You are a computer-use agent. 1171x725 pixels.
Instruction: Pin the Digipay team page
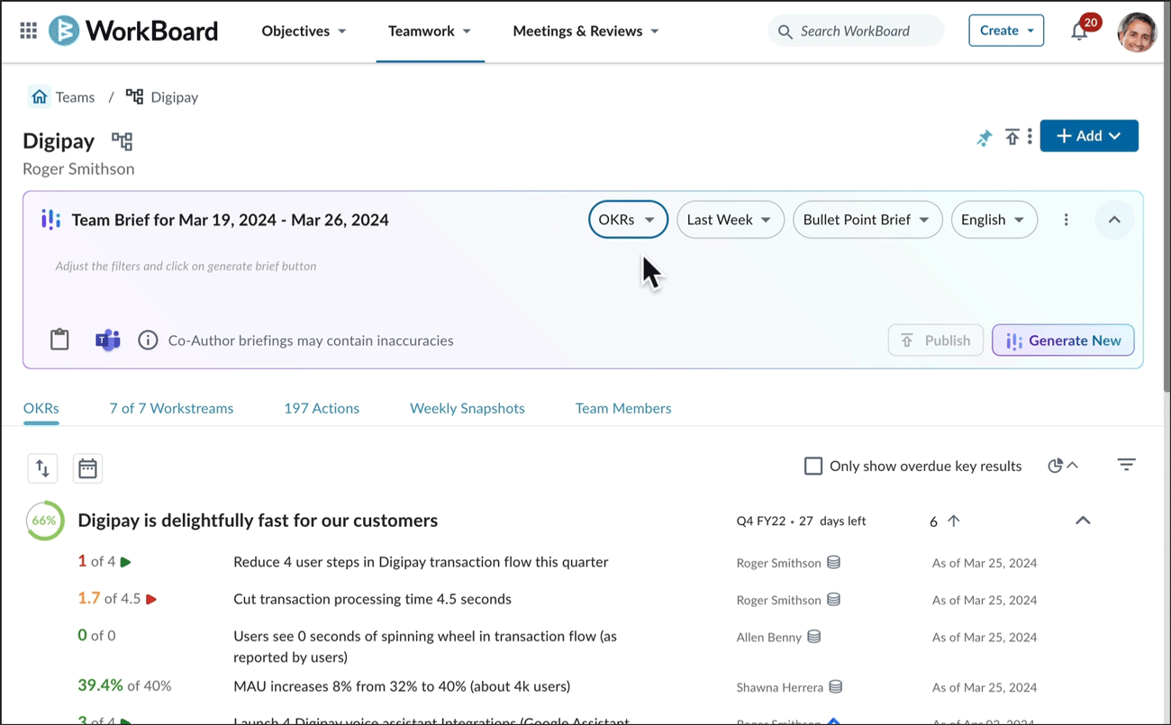click(x=985, y=137)
